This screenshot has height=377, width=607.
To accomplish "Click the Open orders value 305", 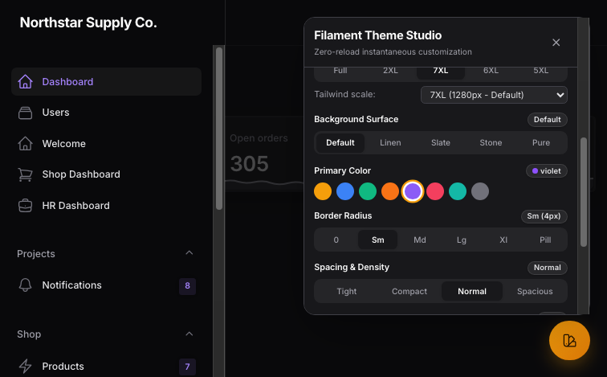I will coord(249,163).
